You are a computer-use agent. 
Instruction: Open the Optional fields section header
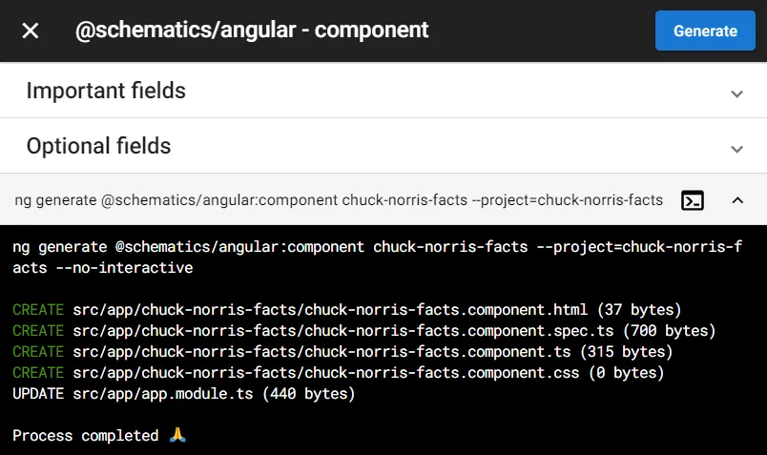(383, 146)
